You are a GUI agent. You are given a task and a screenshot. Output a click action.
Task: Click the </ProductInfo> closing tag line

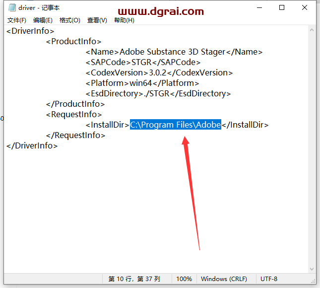[75, 104]
